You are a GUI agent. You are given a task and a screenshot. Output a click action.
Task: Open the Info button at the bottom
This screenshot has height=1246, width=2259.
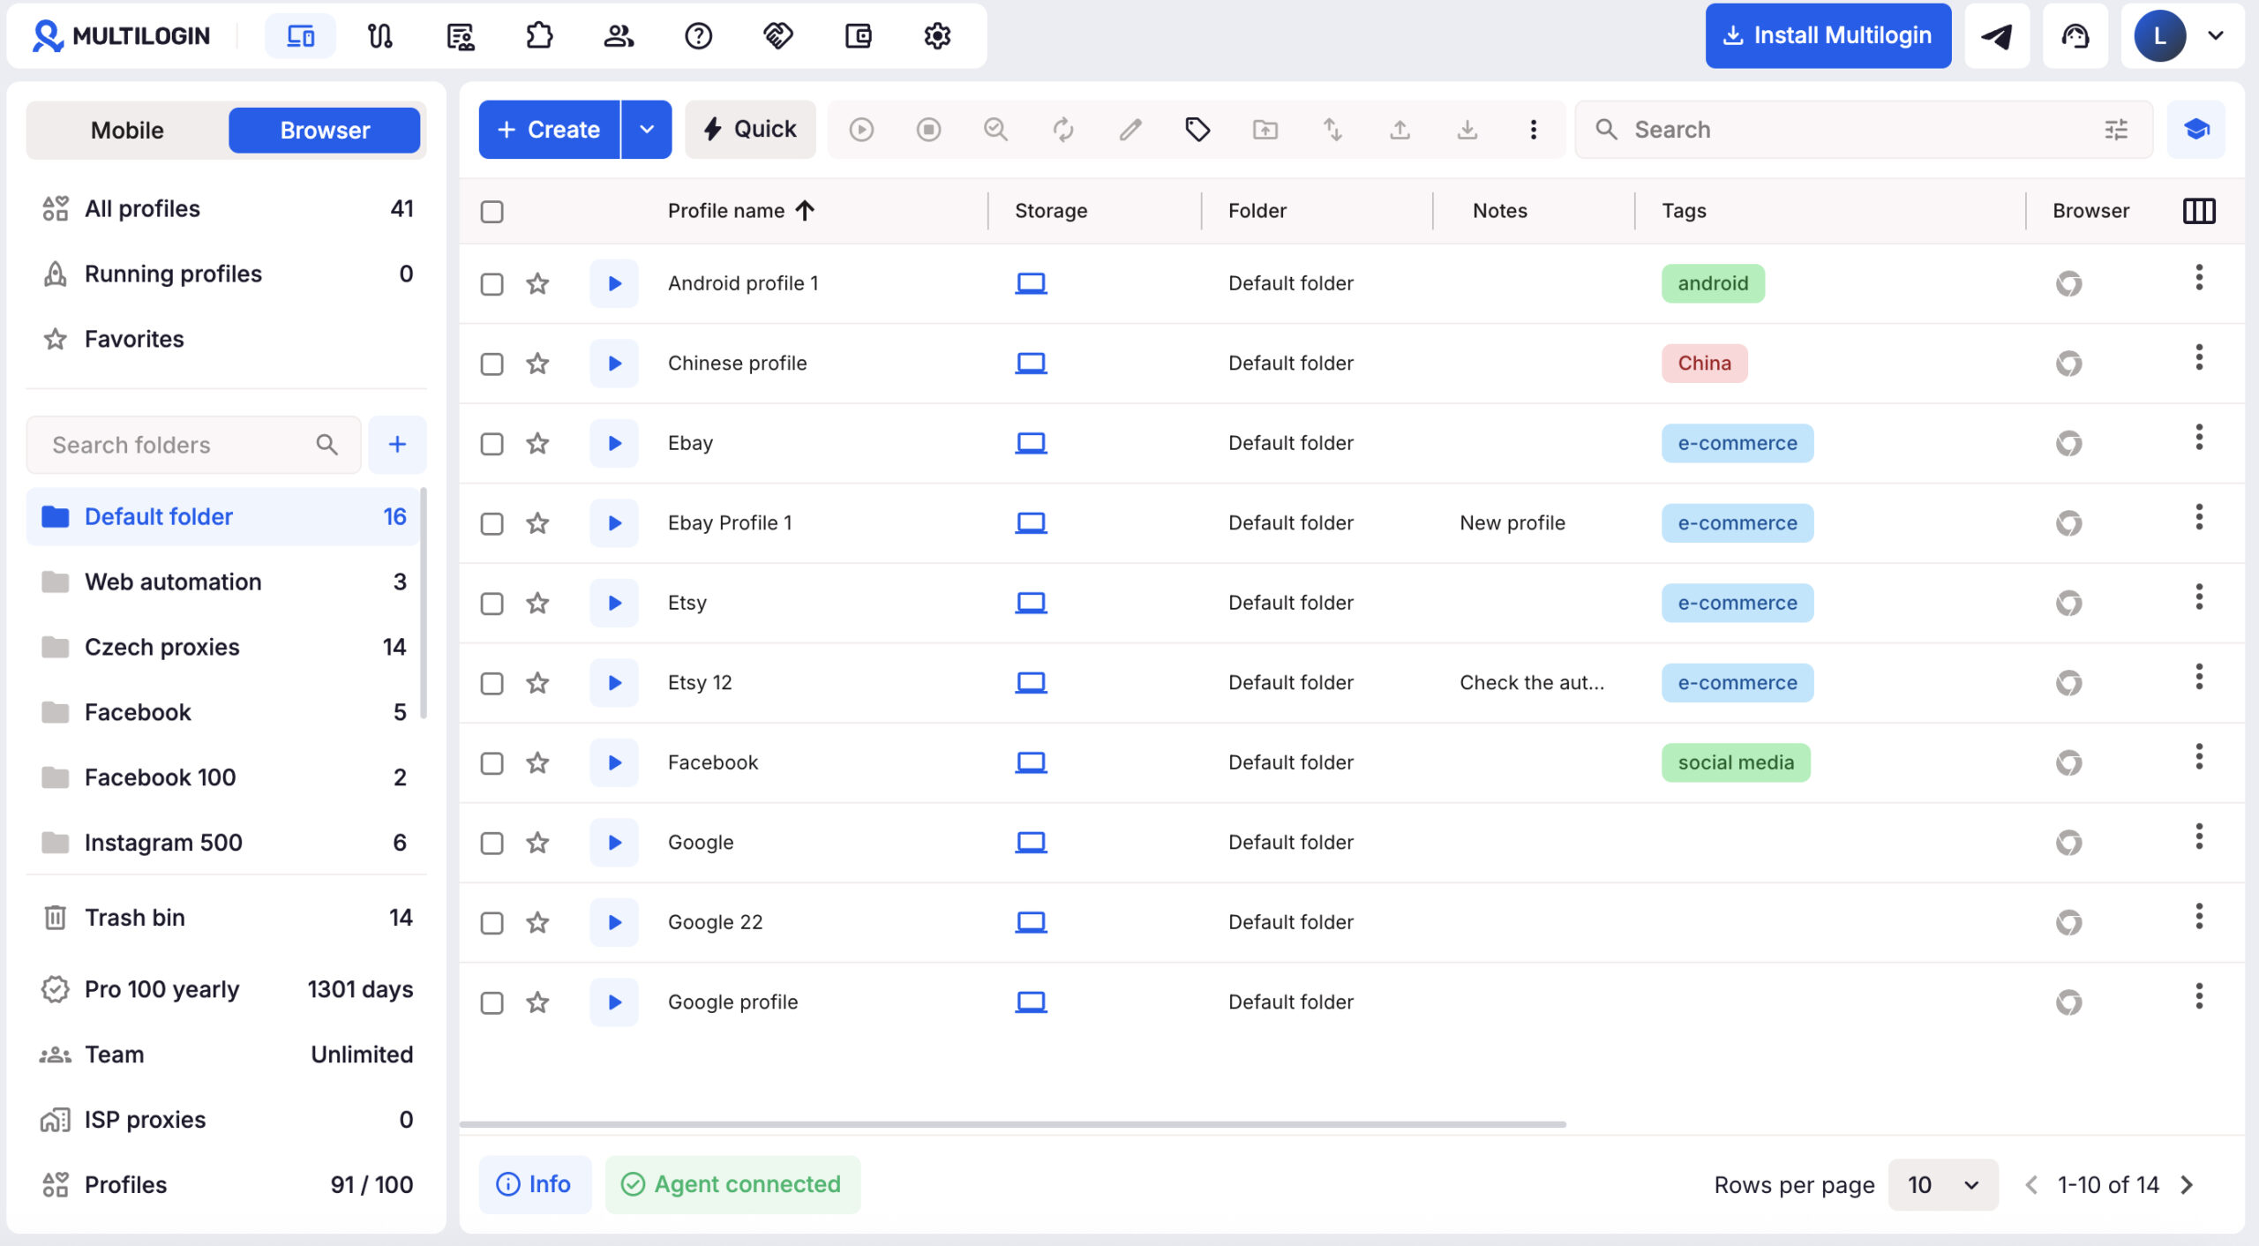(535, 1184)
